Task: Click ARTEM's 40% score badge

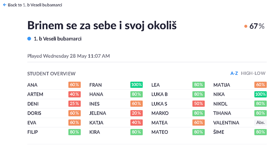Action: pos(74,94)
